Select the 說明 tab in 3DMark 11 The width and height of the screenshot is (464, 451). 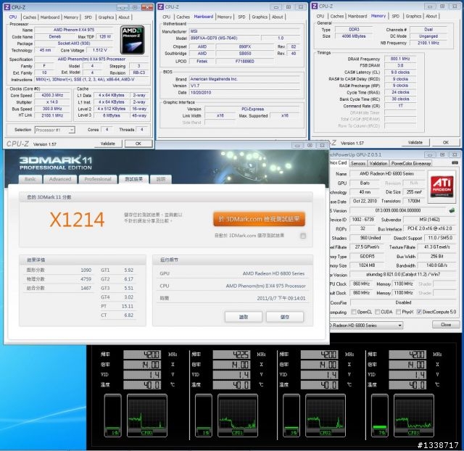[161, 179]
